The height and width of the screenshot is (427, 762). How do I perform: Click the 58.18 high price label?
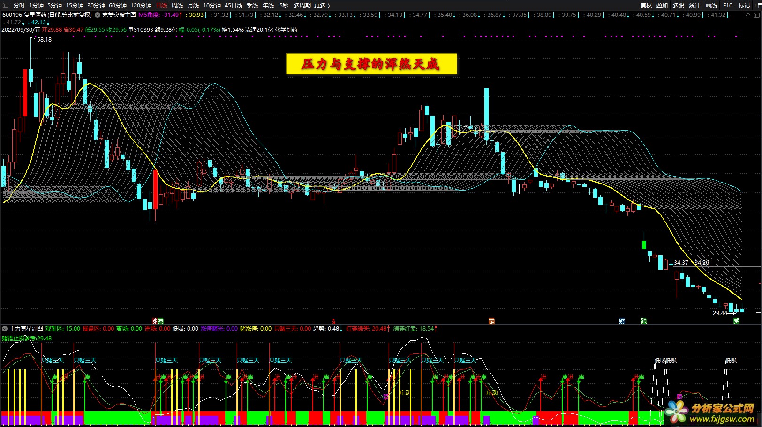pyautogui.click(x=44, y=40)
